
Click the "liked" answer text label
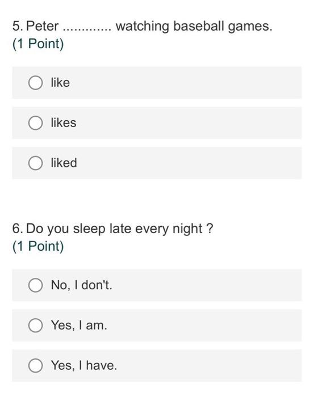[x=64, y=163]
